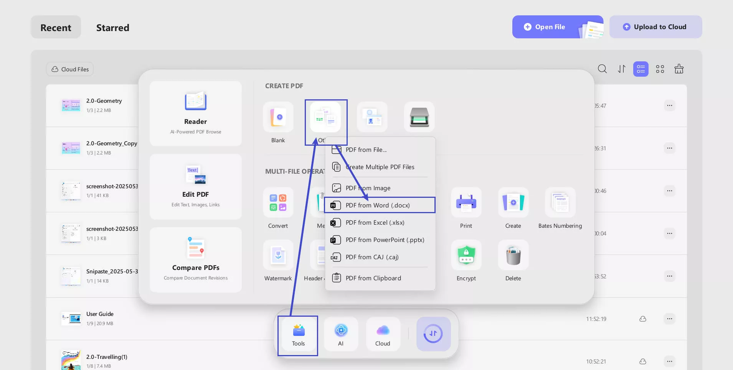Switch to list view layout

click(641, 69)
